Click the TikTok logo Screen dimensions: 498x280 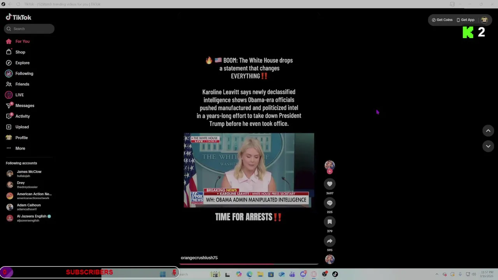pyautogui.click(x=18, y=17)
